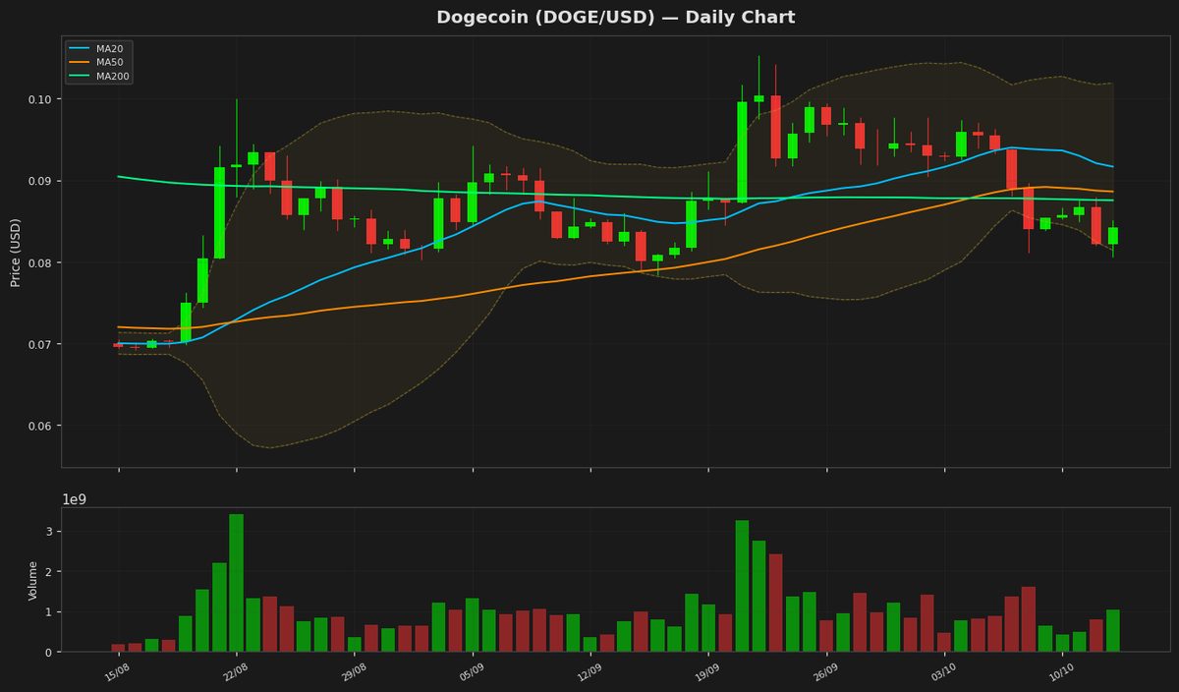
Task: Click the 0.06 price axis label
Action: 39,427
